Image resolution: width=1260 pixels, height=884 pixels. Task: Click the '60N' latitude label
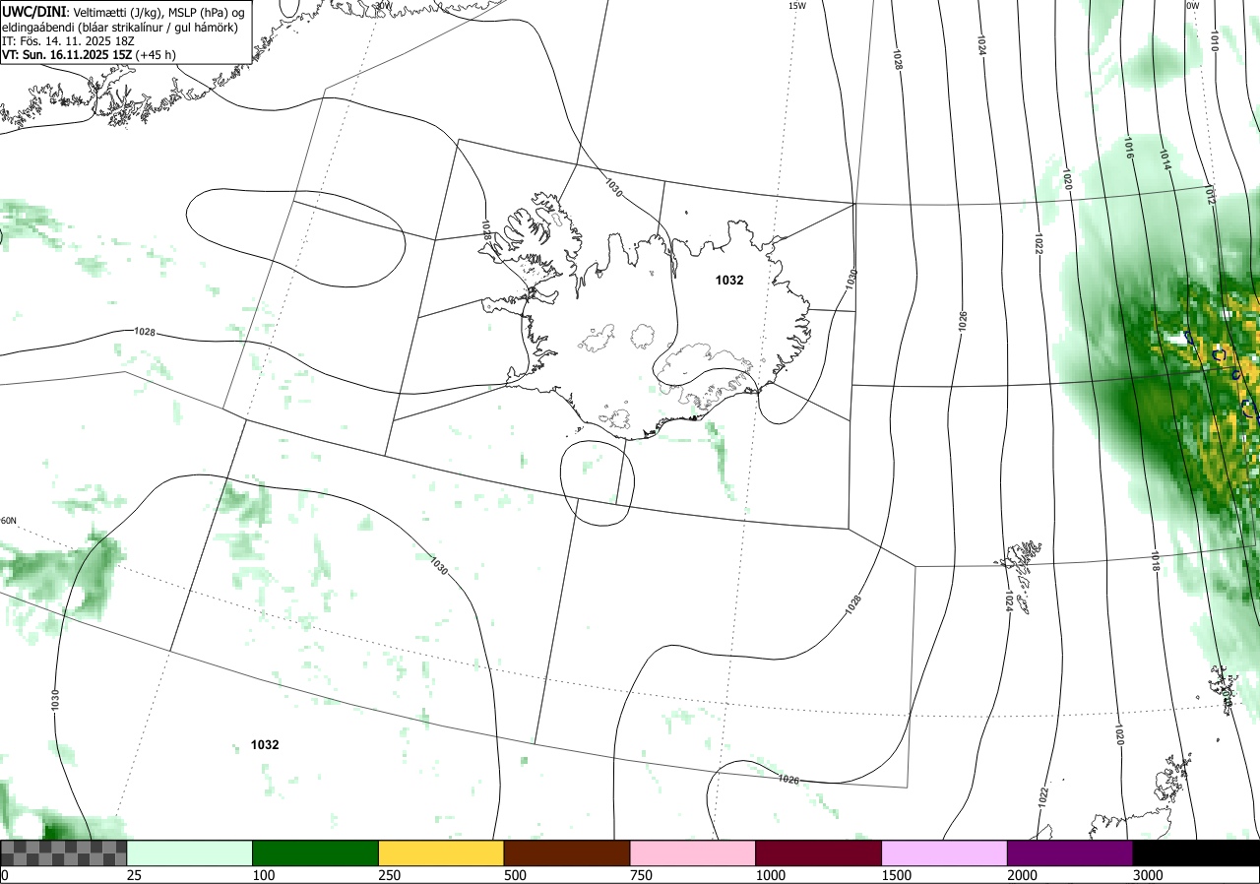coord(9,521)
